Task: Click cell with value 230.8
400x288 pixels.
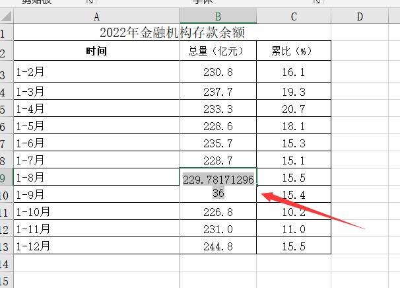Action: (218, 72)
